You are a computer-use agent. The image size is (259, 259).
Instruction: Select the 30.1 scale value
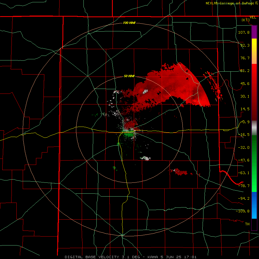[x=245, y=96]
